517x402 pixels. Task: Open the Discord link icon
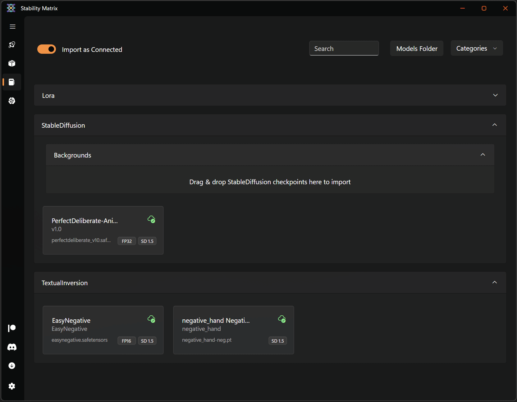tap(12, 347)
